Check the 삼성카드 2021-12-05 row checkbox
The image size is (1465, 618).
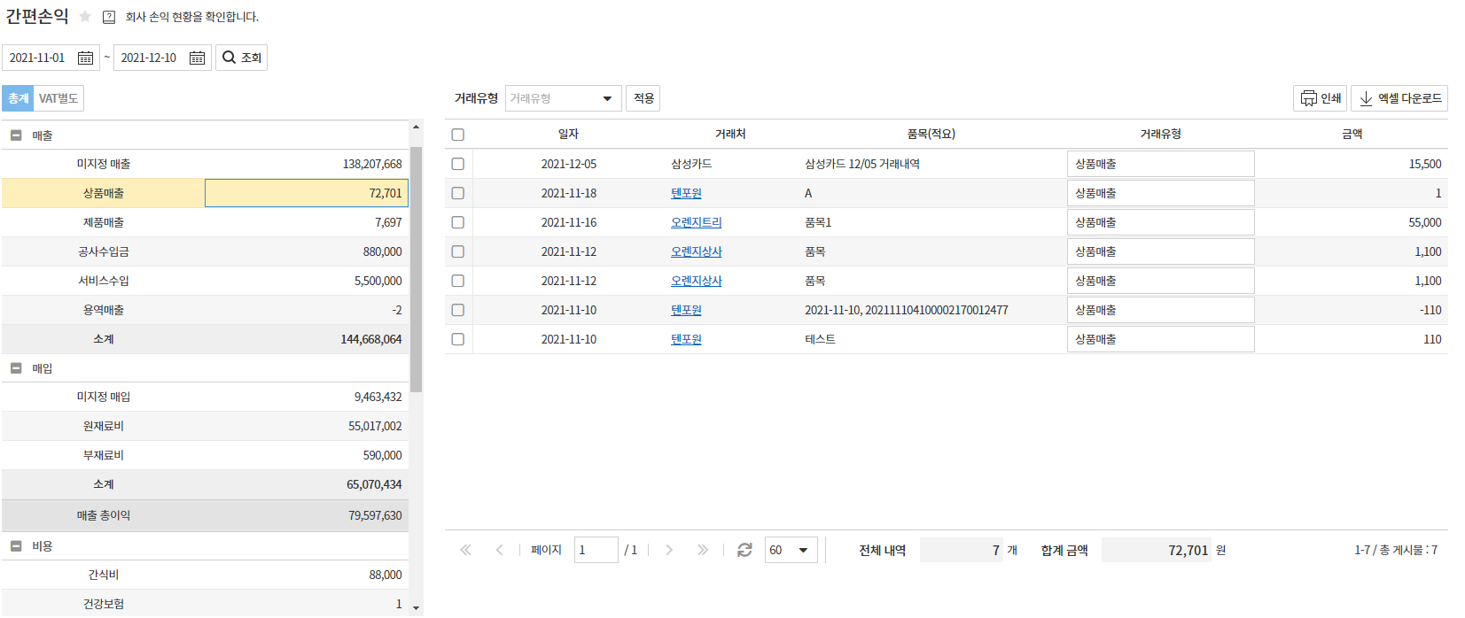(x=458, y=164)
